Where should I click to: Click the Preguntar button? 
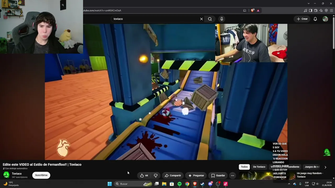196,175
